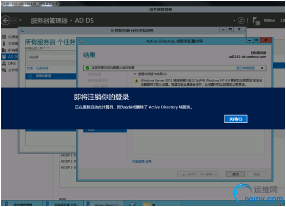The width and height of the screenshot is (286, 207).
Task: Click info icon on 部署后配置 row
Action: [x=30, y=76]
